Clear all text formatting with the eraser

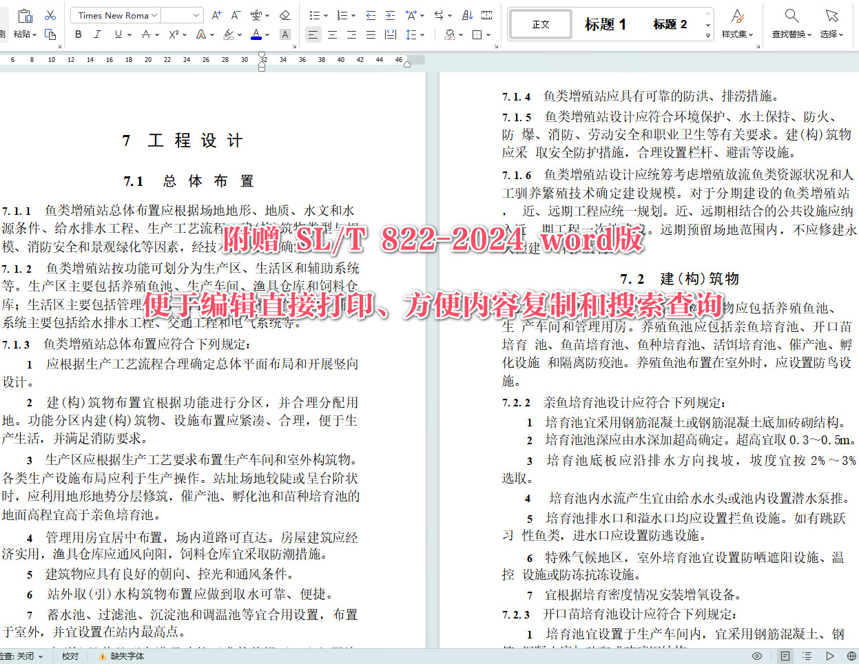coord(283,14)
